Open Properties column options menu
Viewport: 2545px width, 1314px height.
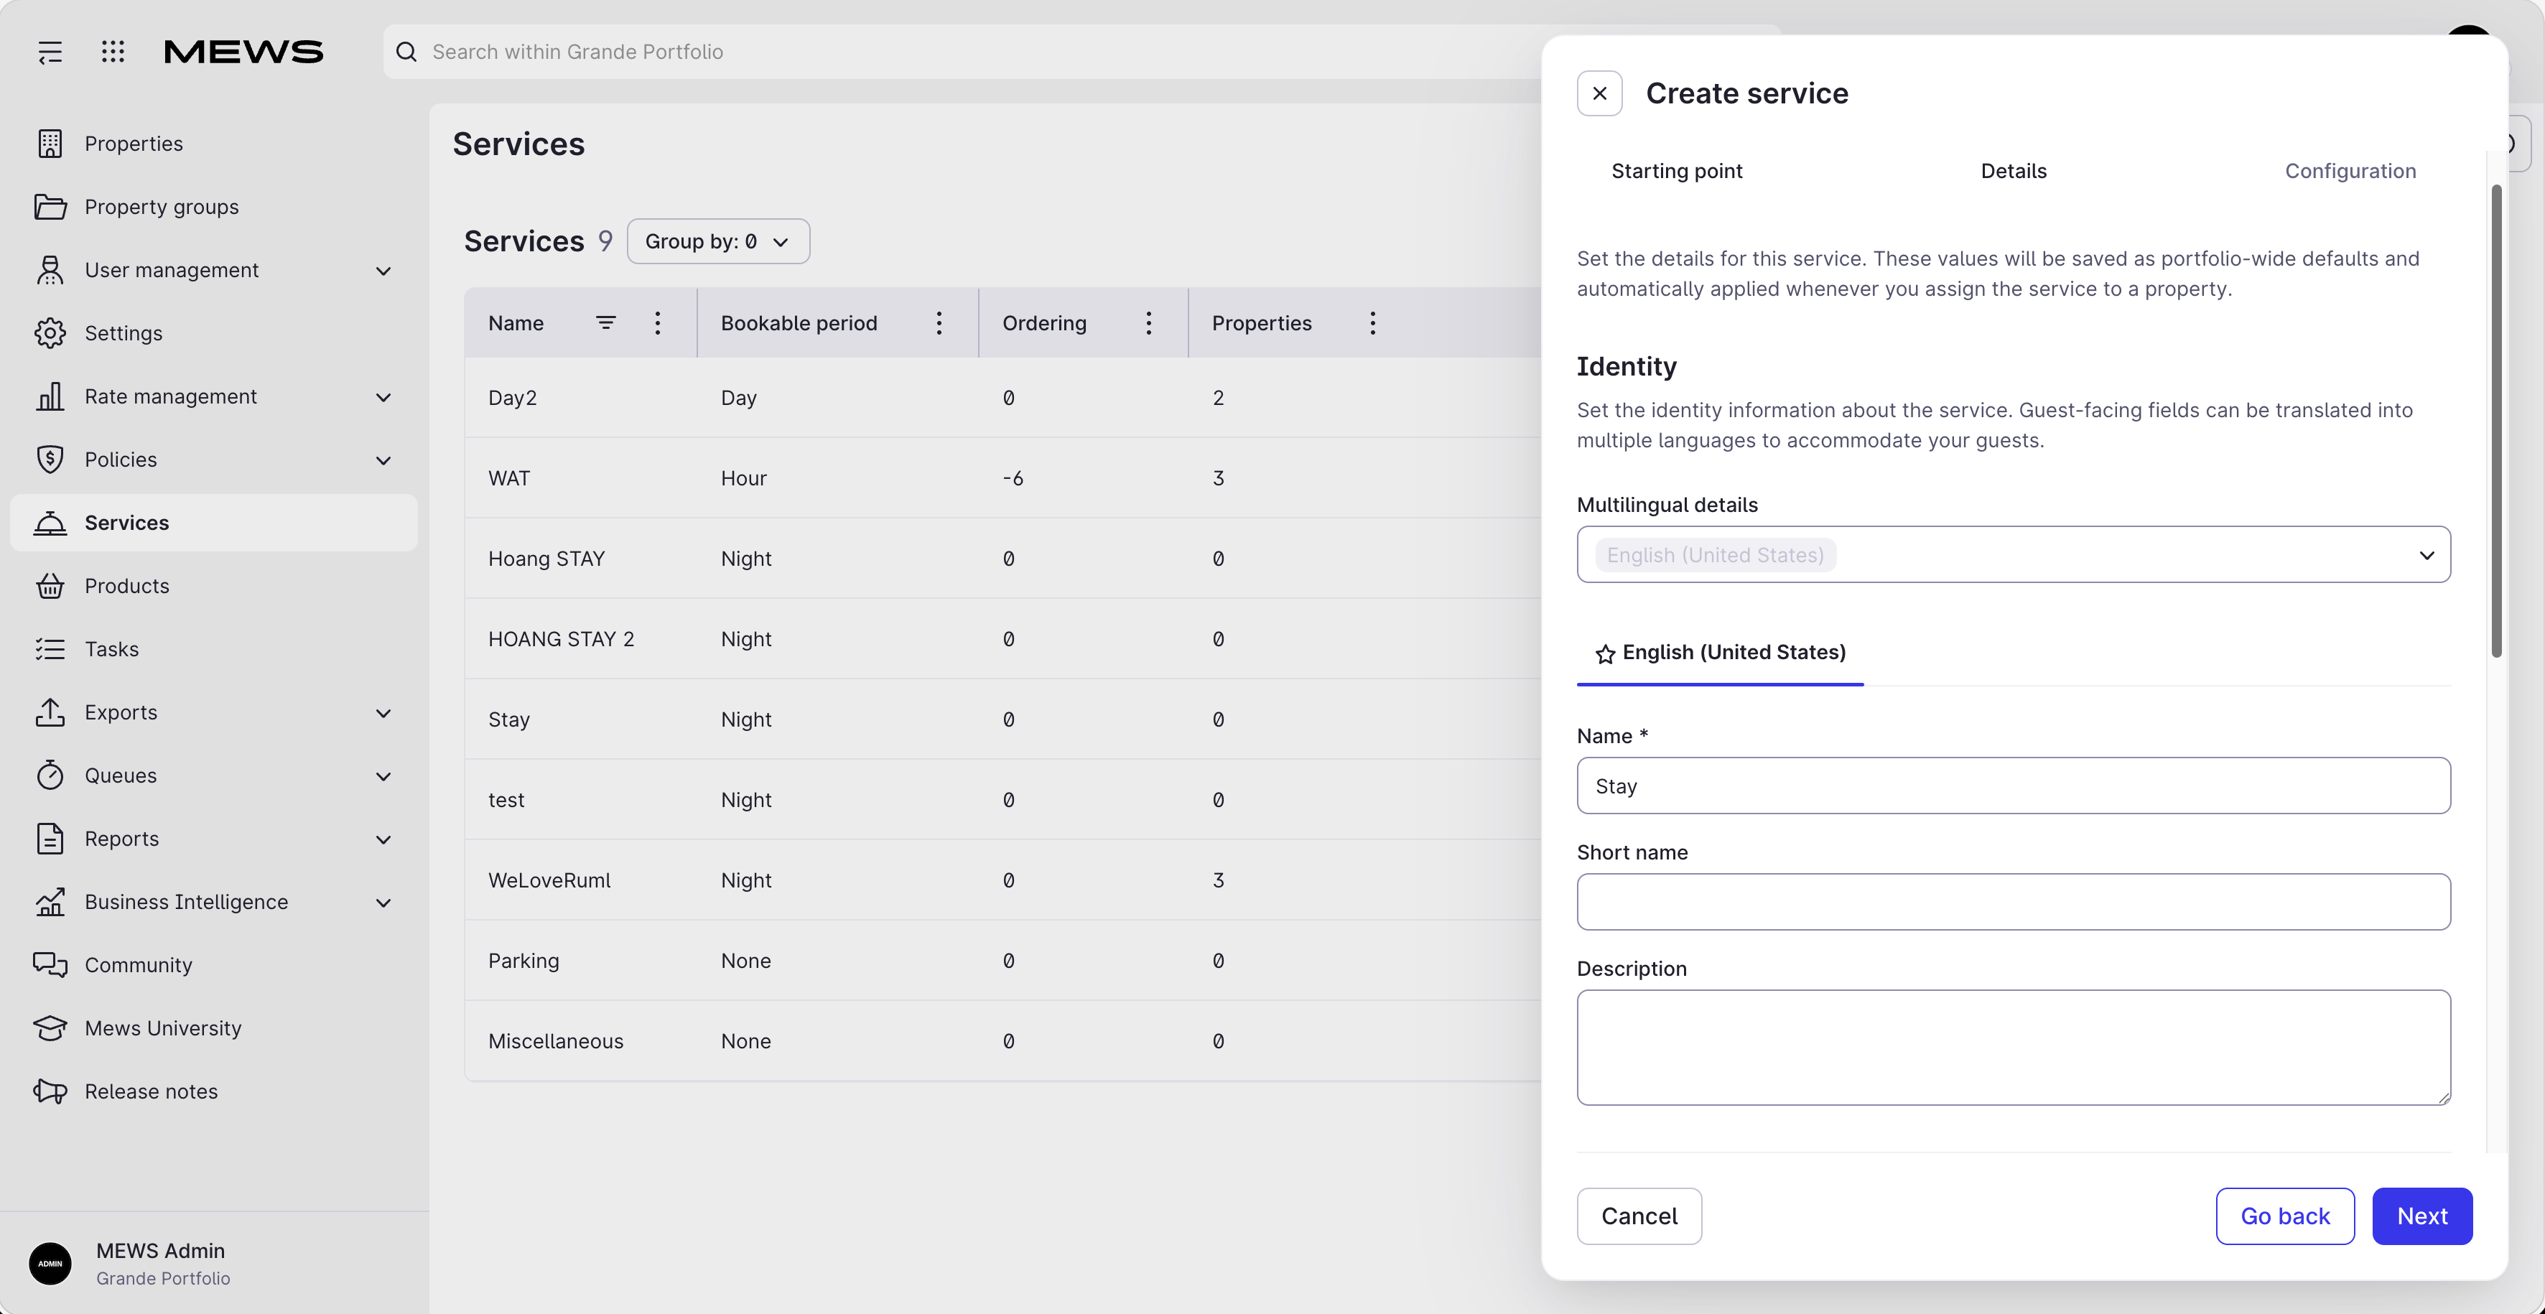coord(1373,323)
